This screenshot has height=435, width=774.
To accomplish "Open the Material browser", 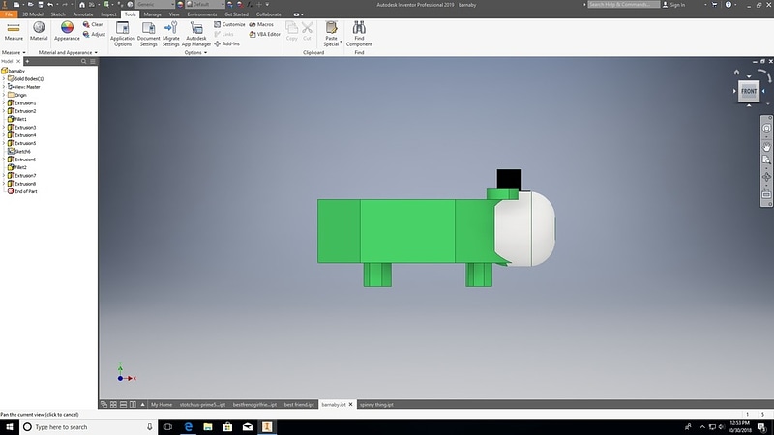I will click(39, 32).
